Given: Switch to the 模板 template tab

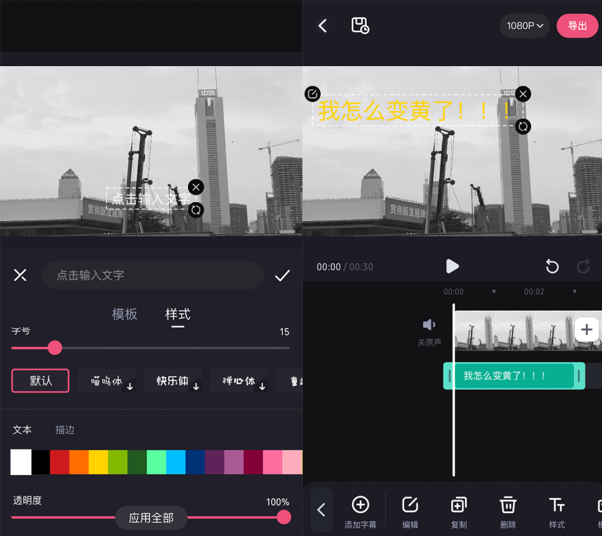Looking at the screenshot, I should point(125,314).
